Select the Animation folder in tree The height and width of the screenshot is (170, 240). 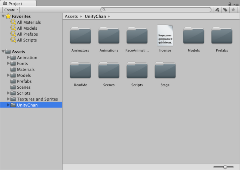point(24,58)
